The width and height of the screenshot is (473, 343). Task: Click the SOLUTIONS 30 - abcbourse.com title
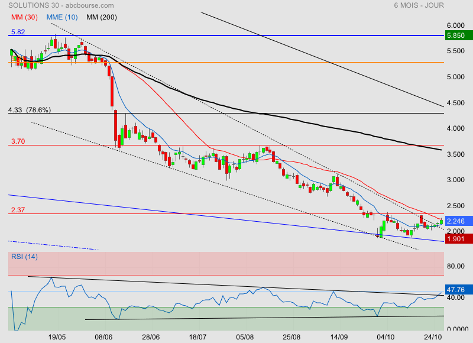tap(61, 5)
